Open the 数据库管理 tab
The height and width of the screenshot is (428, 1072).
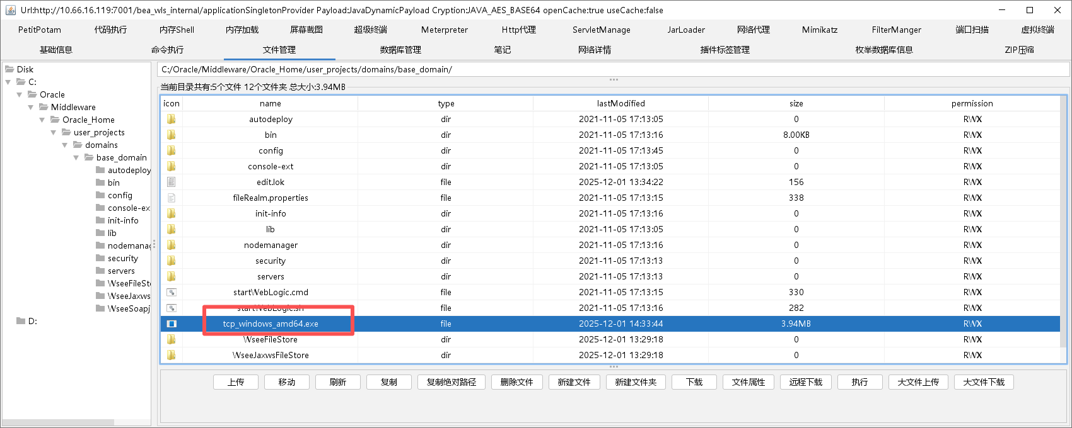(x=400, y=50)
